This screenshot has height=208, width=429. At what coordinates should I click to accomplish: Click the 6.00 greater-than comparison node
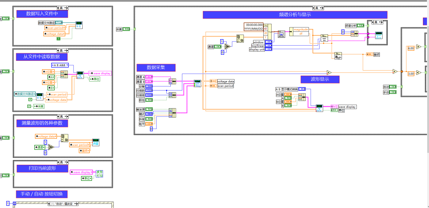pyautogui.click(x=418, y=47)
